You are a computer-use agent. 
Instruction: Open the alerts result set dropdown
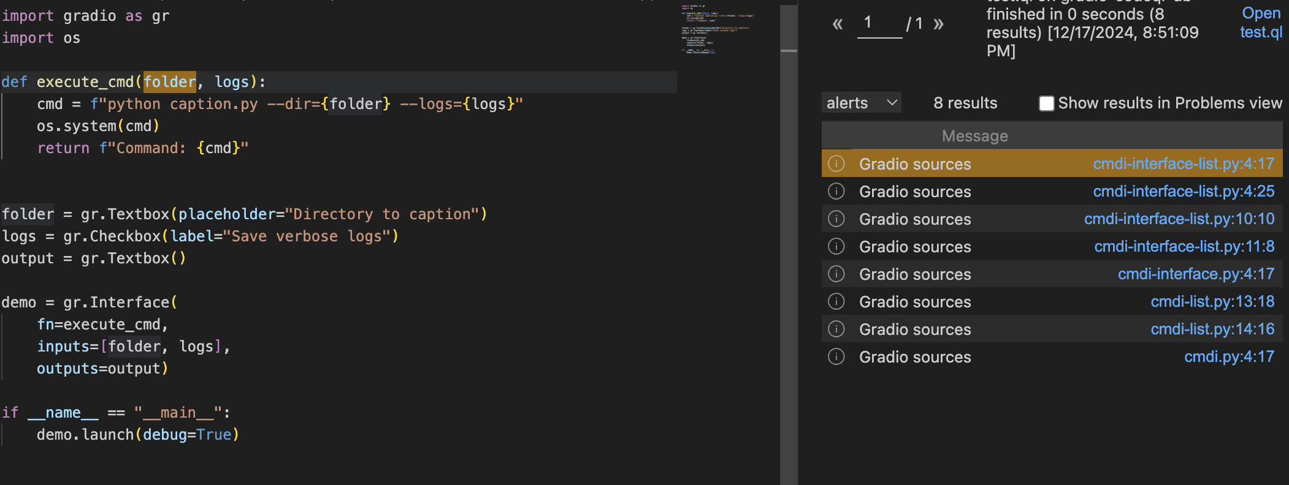(861, 103)
